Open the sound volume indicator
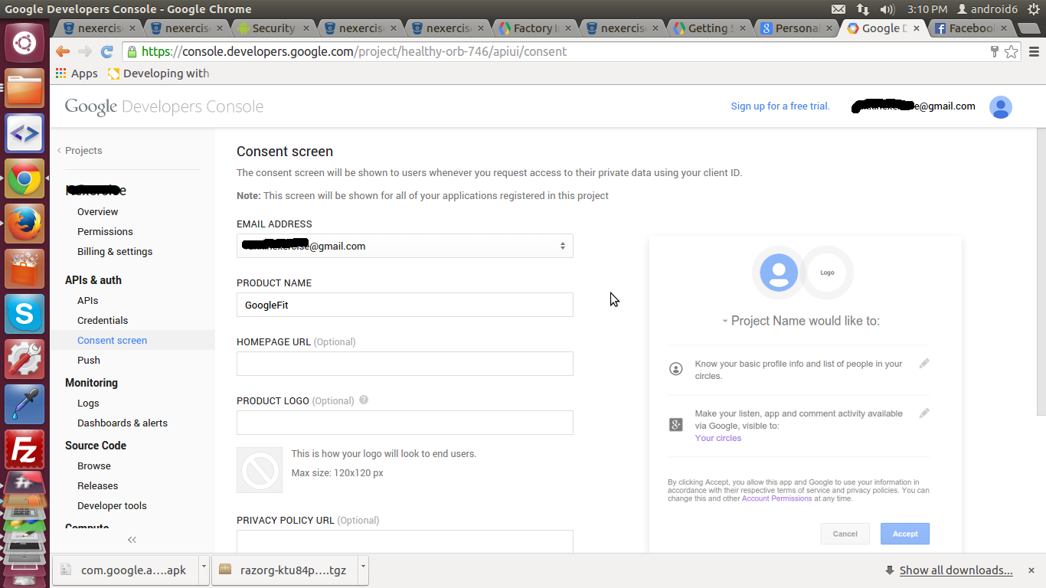Image resolution: width=1046 pixels, height=588 pixels. (x=887, y=9)
